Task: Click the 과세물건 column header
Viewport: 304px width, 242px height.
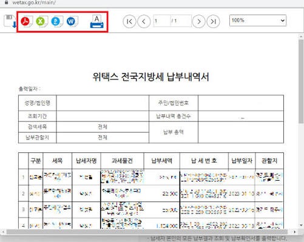Action: tap(123, 161)
